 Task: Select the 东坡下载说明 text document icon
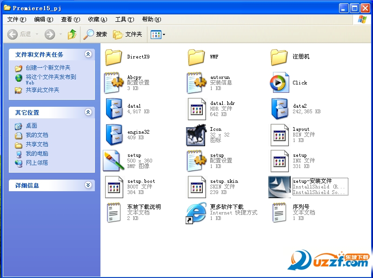(113, 212)
